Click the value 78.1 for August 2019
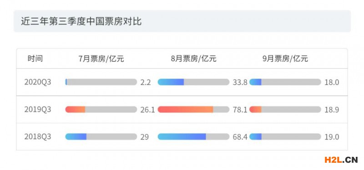Viewport: 364px width, 170px height. 240,110
